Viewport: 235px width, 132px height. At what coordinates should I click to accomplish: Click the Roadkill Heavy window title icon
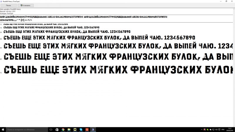(1, 1)
